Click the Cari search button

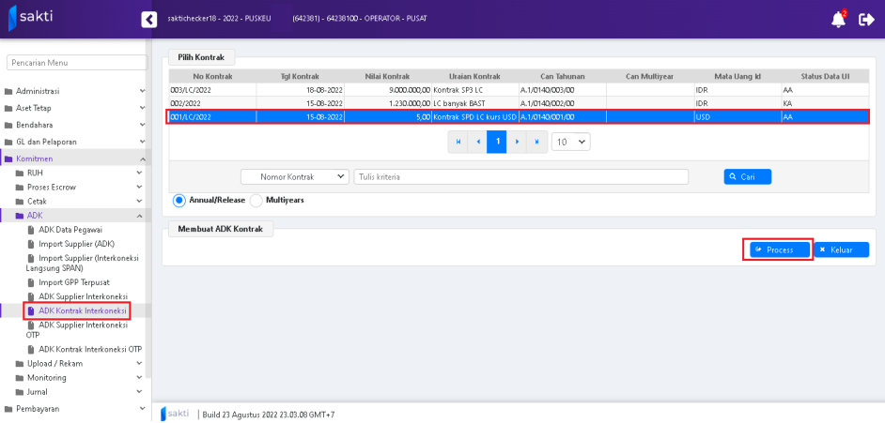(x=747, y=176)
